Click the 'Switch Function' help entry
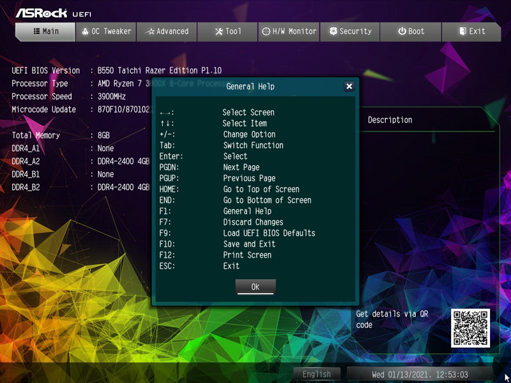Viewport: 511px width, 383px height. pyautogui.click(x=253, y=146)
